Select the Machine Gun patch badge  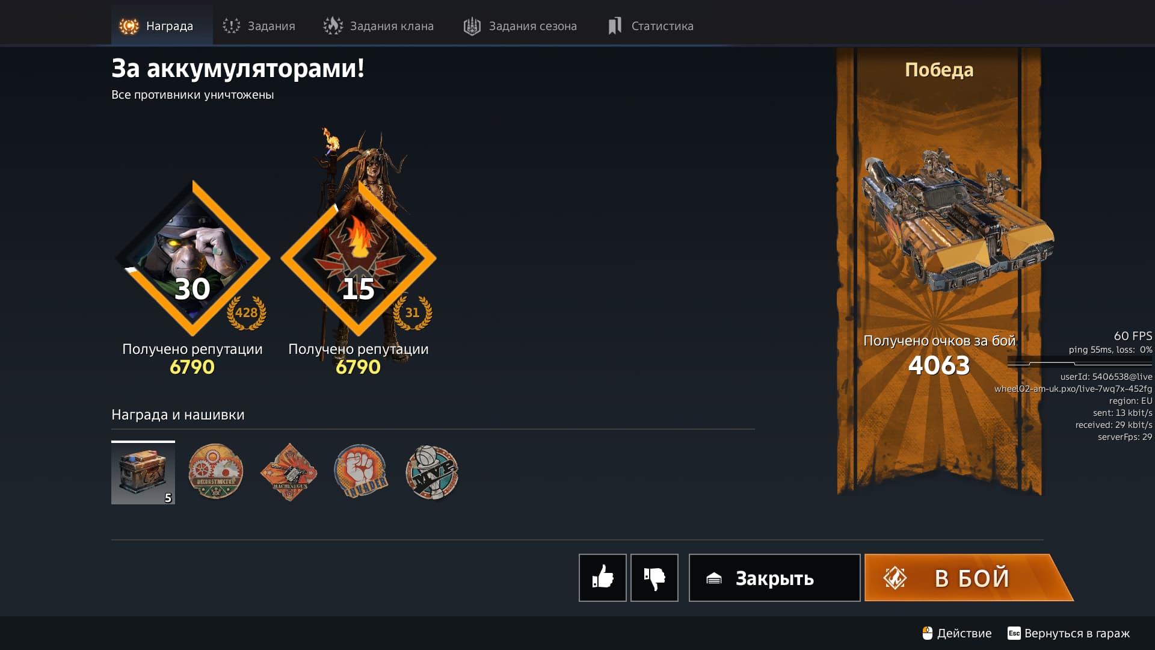point(289,472)
